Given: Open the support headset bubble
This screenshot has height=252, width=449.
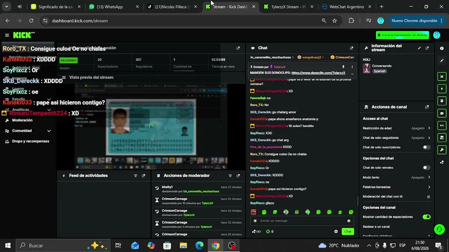Looking at the screenshot, I should tap(439, 229).
